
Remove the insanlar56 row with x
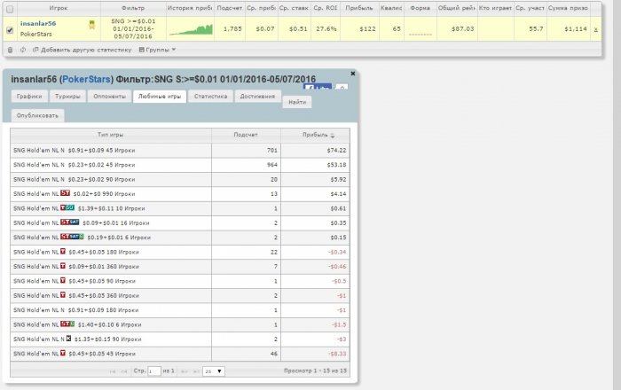click(595, 29)
